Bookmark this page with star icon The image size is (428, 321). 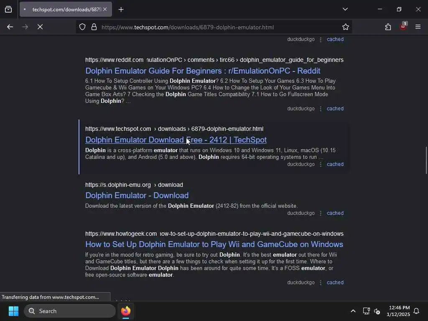346,27
